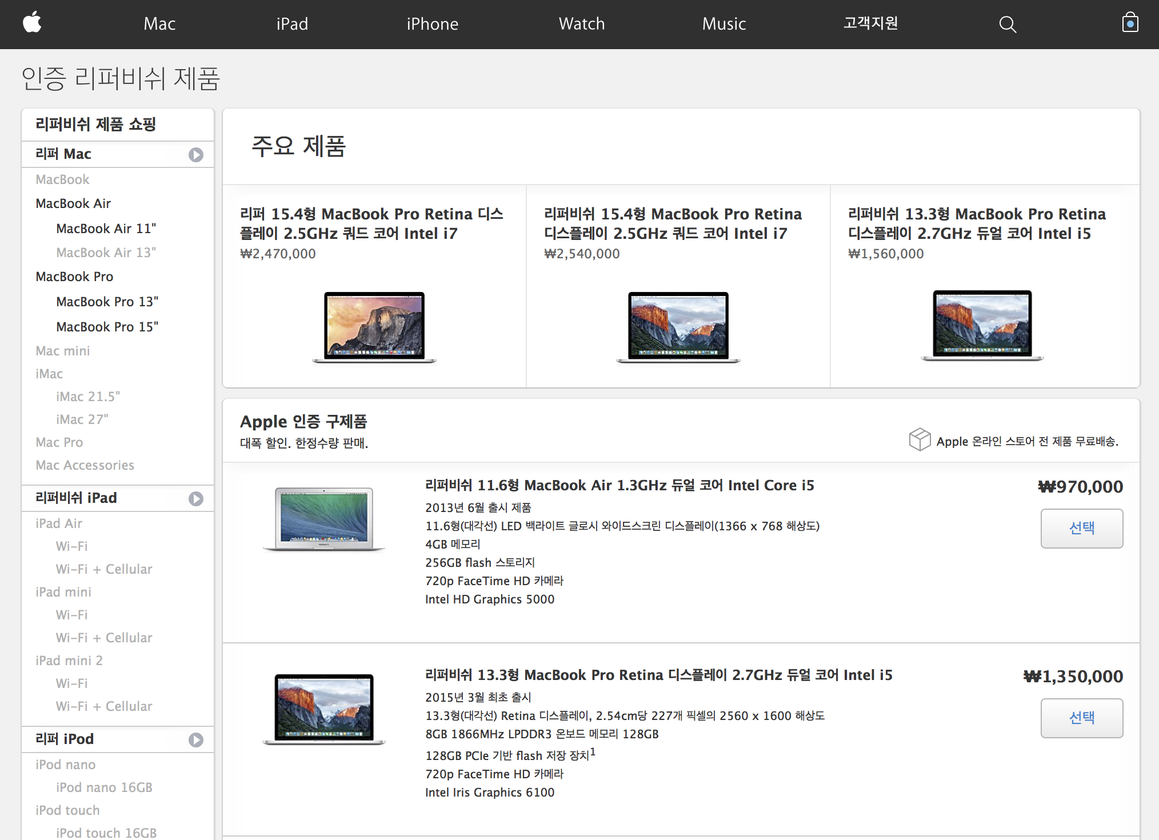This screenshot has height=840, width=1159.
Task: Open the ₩1,560,000 13.3형 MacBook Pro image
Action: (982, 326)
